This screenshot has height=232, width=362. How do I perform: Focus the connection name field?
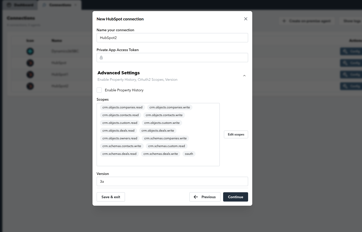[172, 38]
